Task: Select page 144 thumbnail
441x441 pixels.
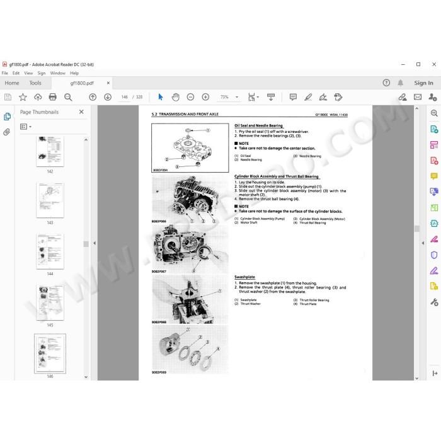Action: pos(50,251)
